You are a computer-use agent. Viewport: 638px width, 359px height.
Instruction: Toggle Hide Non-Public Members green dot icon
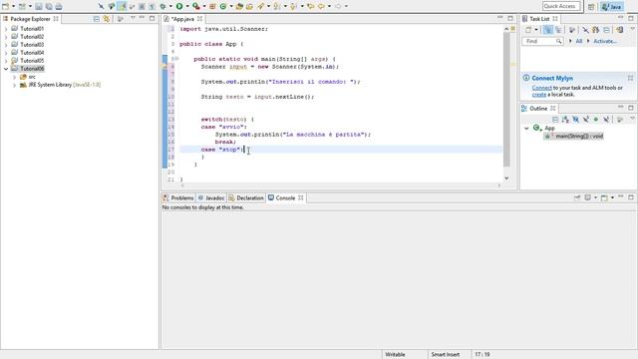[596, 120]
